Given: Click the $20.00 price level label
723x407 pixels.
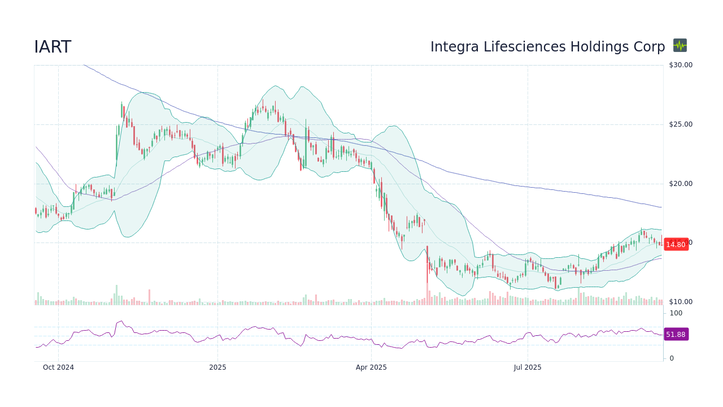Looking at the screenshot, I should [681, 183].
